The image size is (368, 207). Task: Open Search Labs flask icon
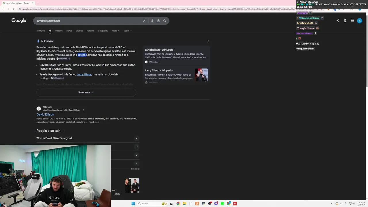click(345, 21)
